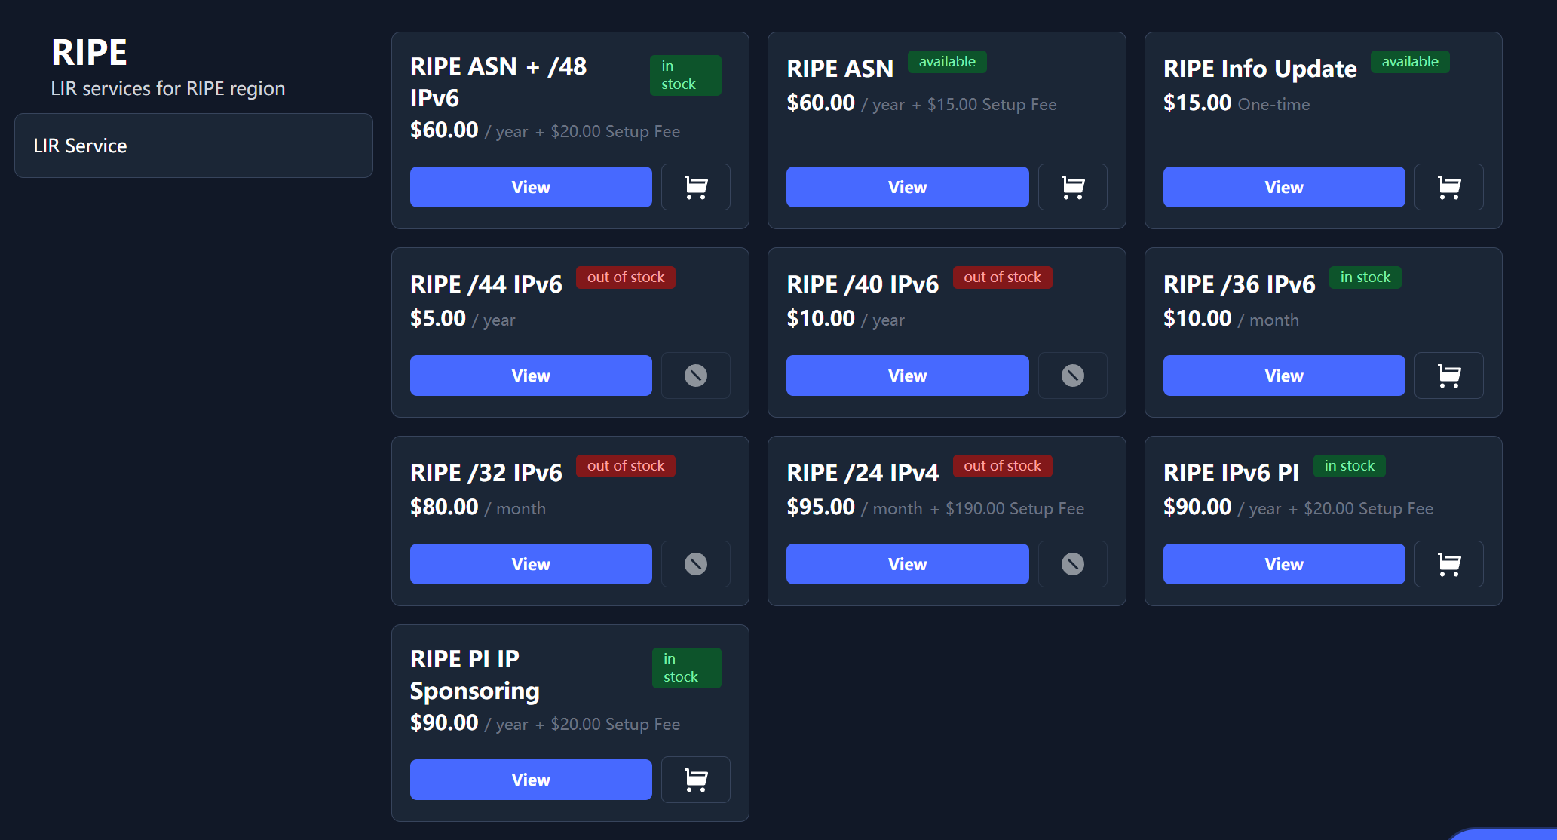View RIPE Info Update details
The image size is (1557, 840).
[x=1283, y=187]
